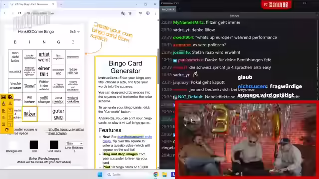Click the rotate/refresh icon in yellow toolbar

tap(7, 130)
